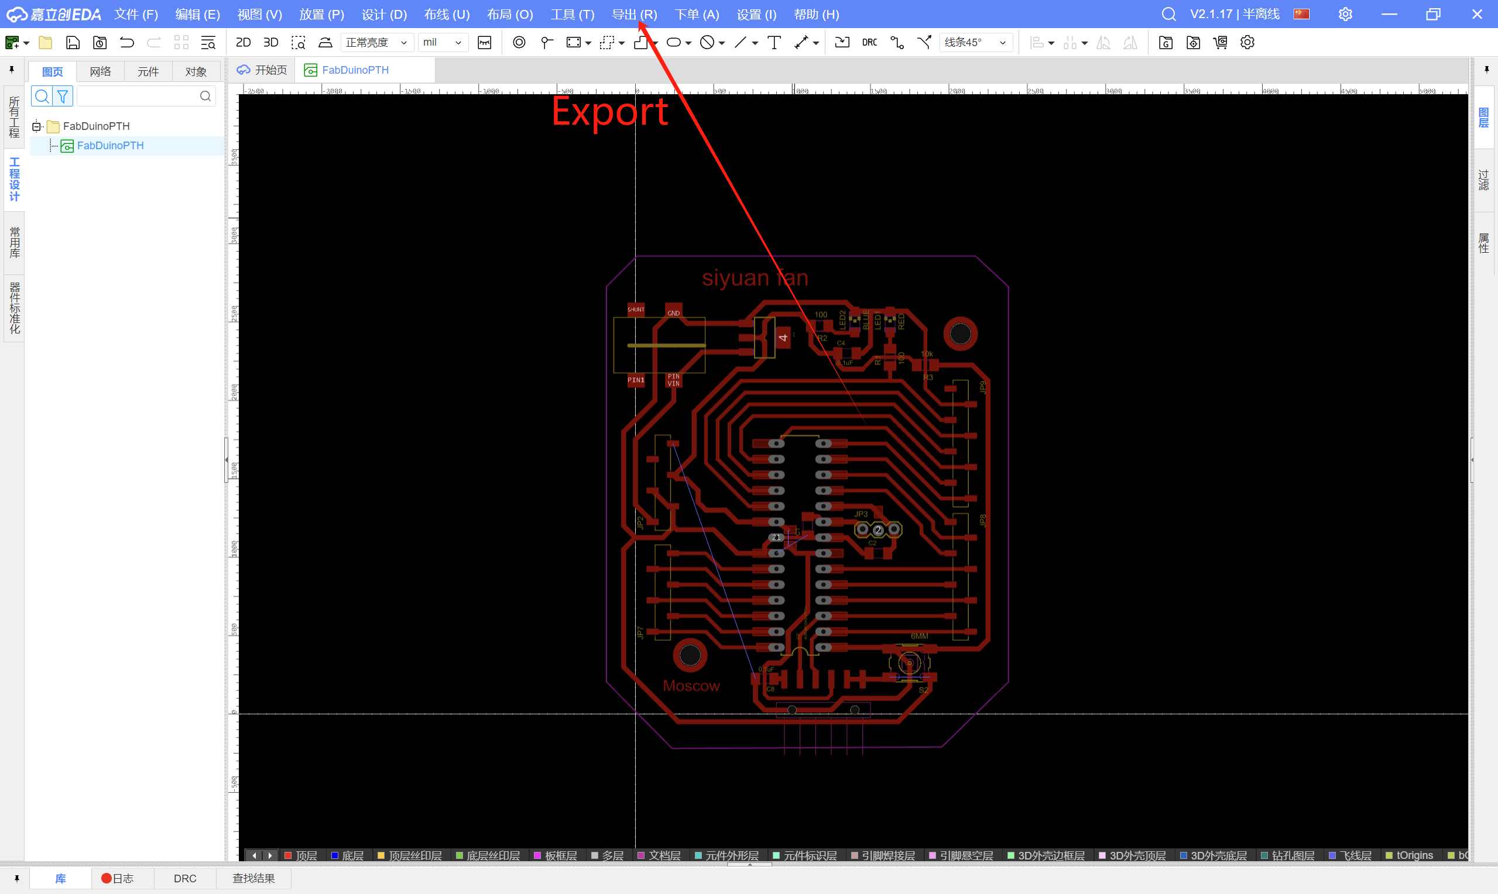Screen dimensions: 1498x894
Task: Expand the ellipse shape dropdown arrow
Action: pos(688,43)
